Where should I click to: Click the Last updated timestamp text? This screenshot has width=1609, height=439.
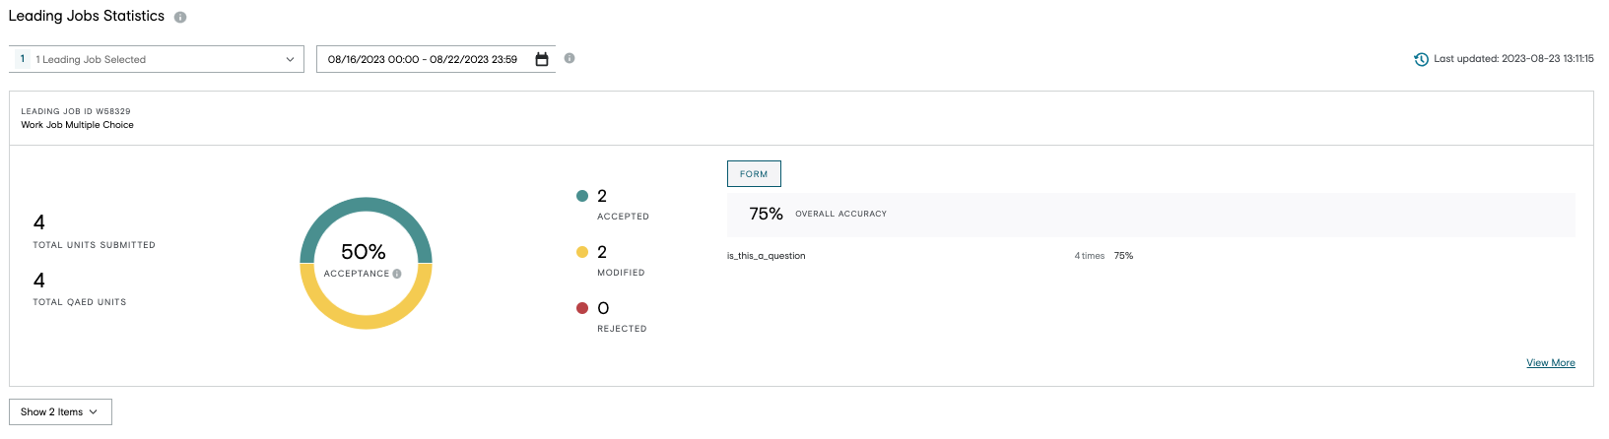[1513, 59]
